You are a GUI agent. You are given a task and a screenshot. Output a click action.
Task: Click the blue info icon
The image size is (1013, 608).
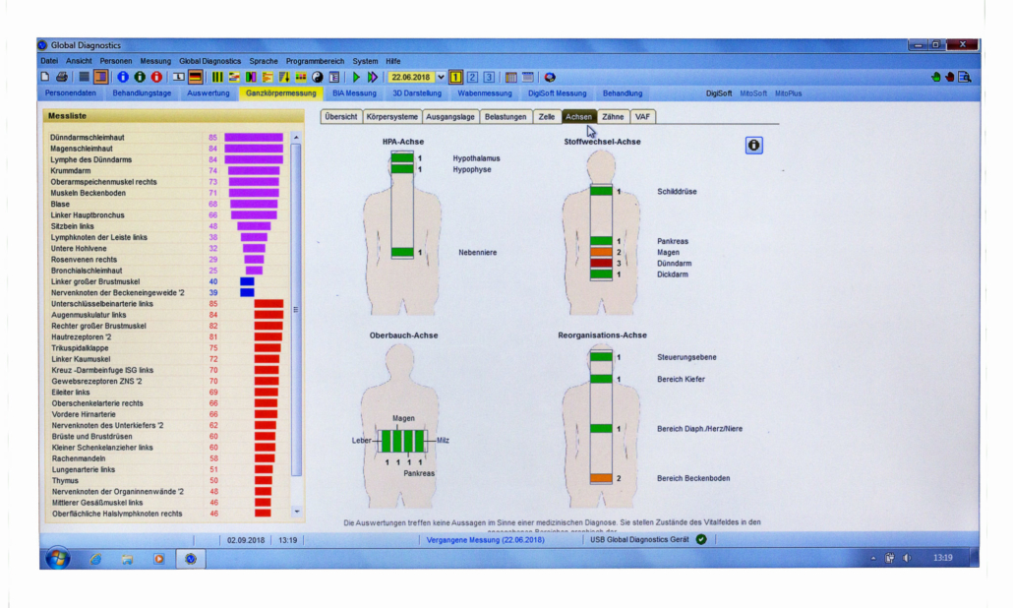point(123,77)
